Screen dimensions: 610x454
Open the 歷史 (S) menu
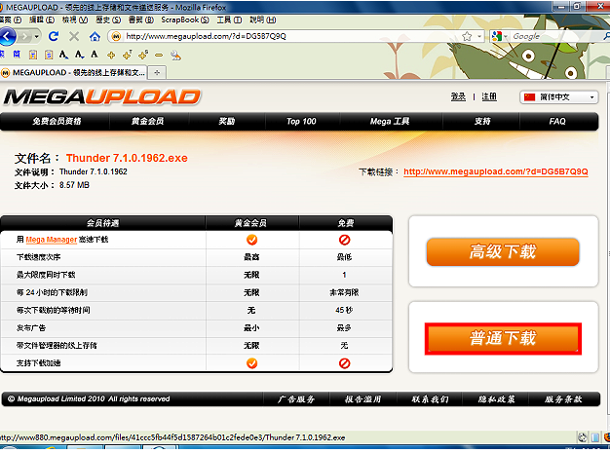(x=108, y=19)
